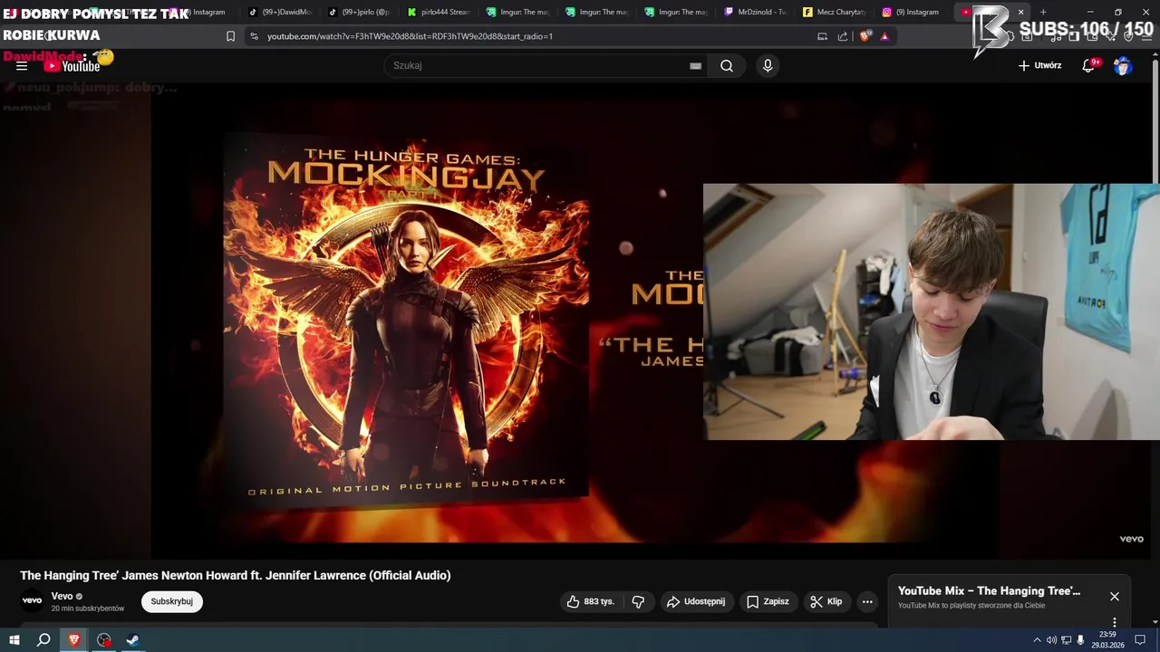The height and width of the screenshot is (652, 1160).
Task: Click the Udostępnij share button
Action: (696, 601)
